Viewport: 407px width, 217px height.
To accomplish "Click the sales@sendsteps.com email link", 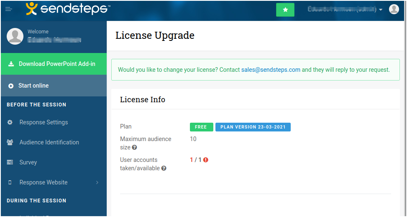I will point(271,70).
